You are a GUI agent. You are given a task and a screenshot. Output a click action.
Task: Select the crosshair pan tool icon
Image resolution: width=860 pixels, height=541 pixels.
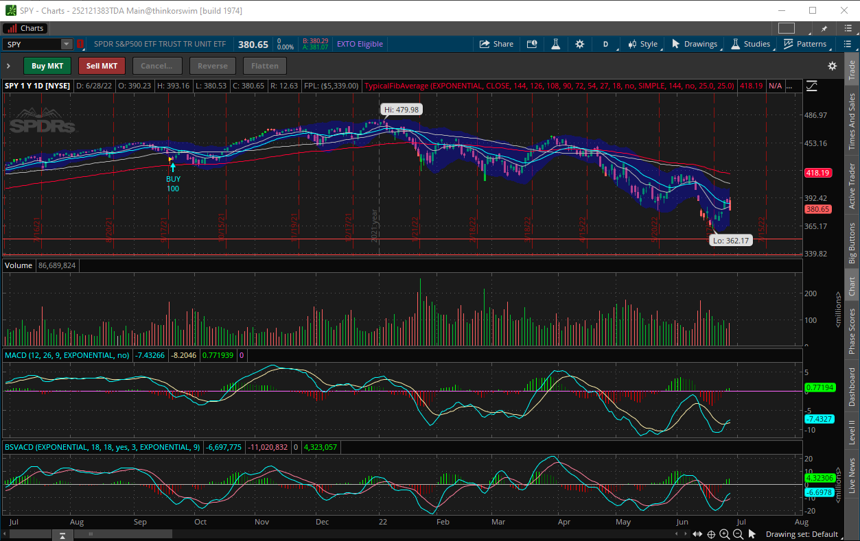(x=711, y=534)
